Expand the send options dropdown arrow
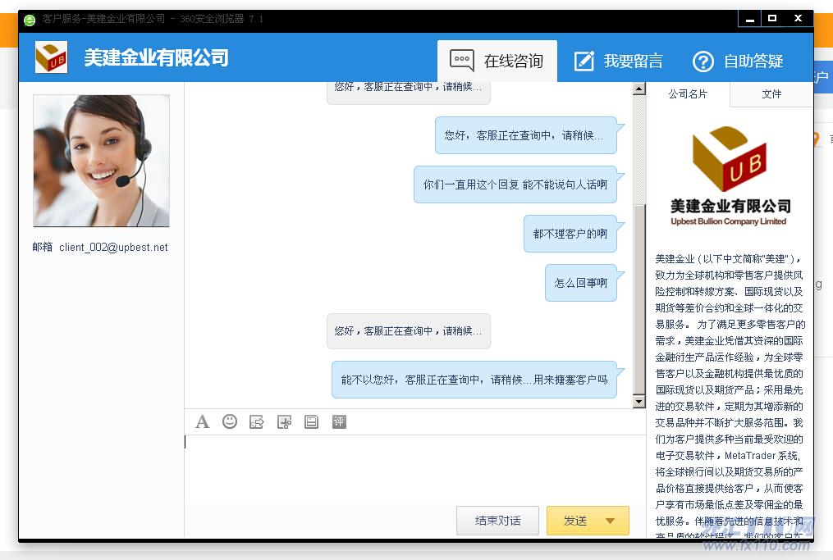Screen dimensions: 833x560 point(611,521)
